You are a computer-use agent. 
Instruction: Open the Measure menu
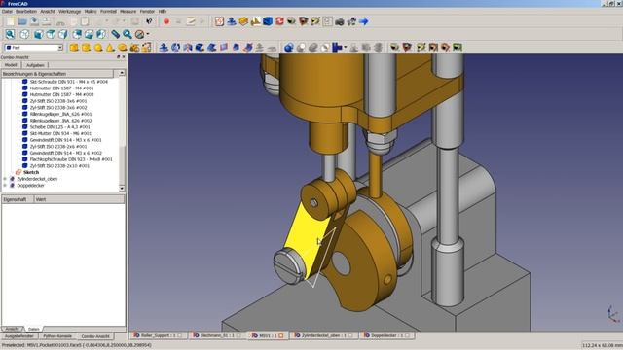click(128, 11)
